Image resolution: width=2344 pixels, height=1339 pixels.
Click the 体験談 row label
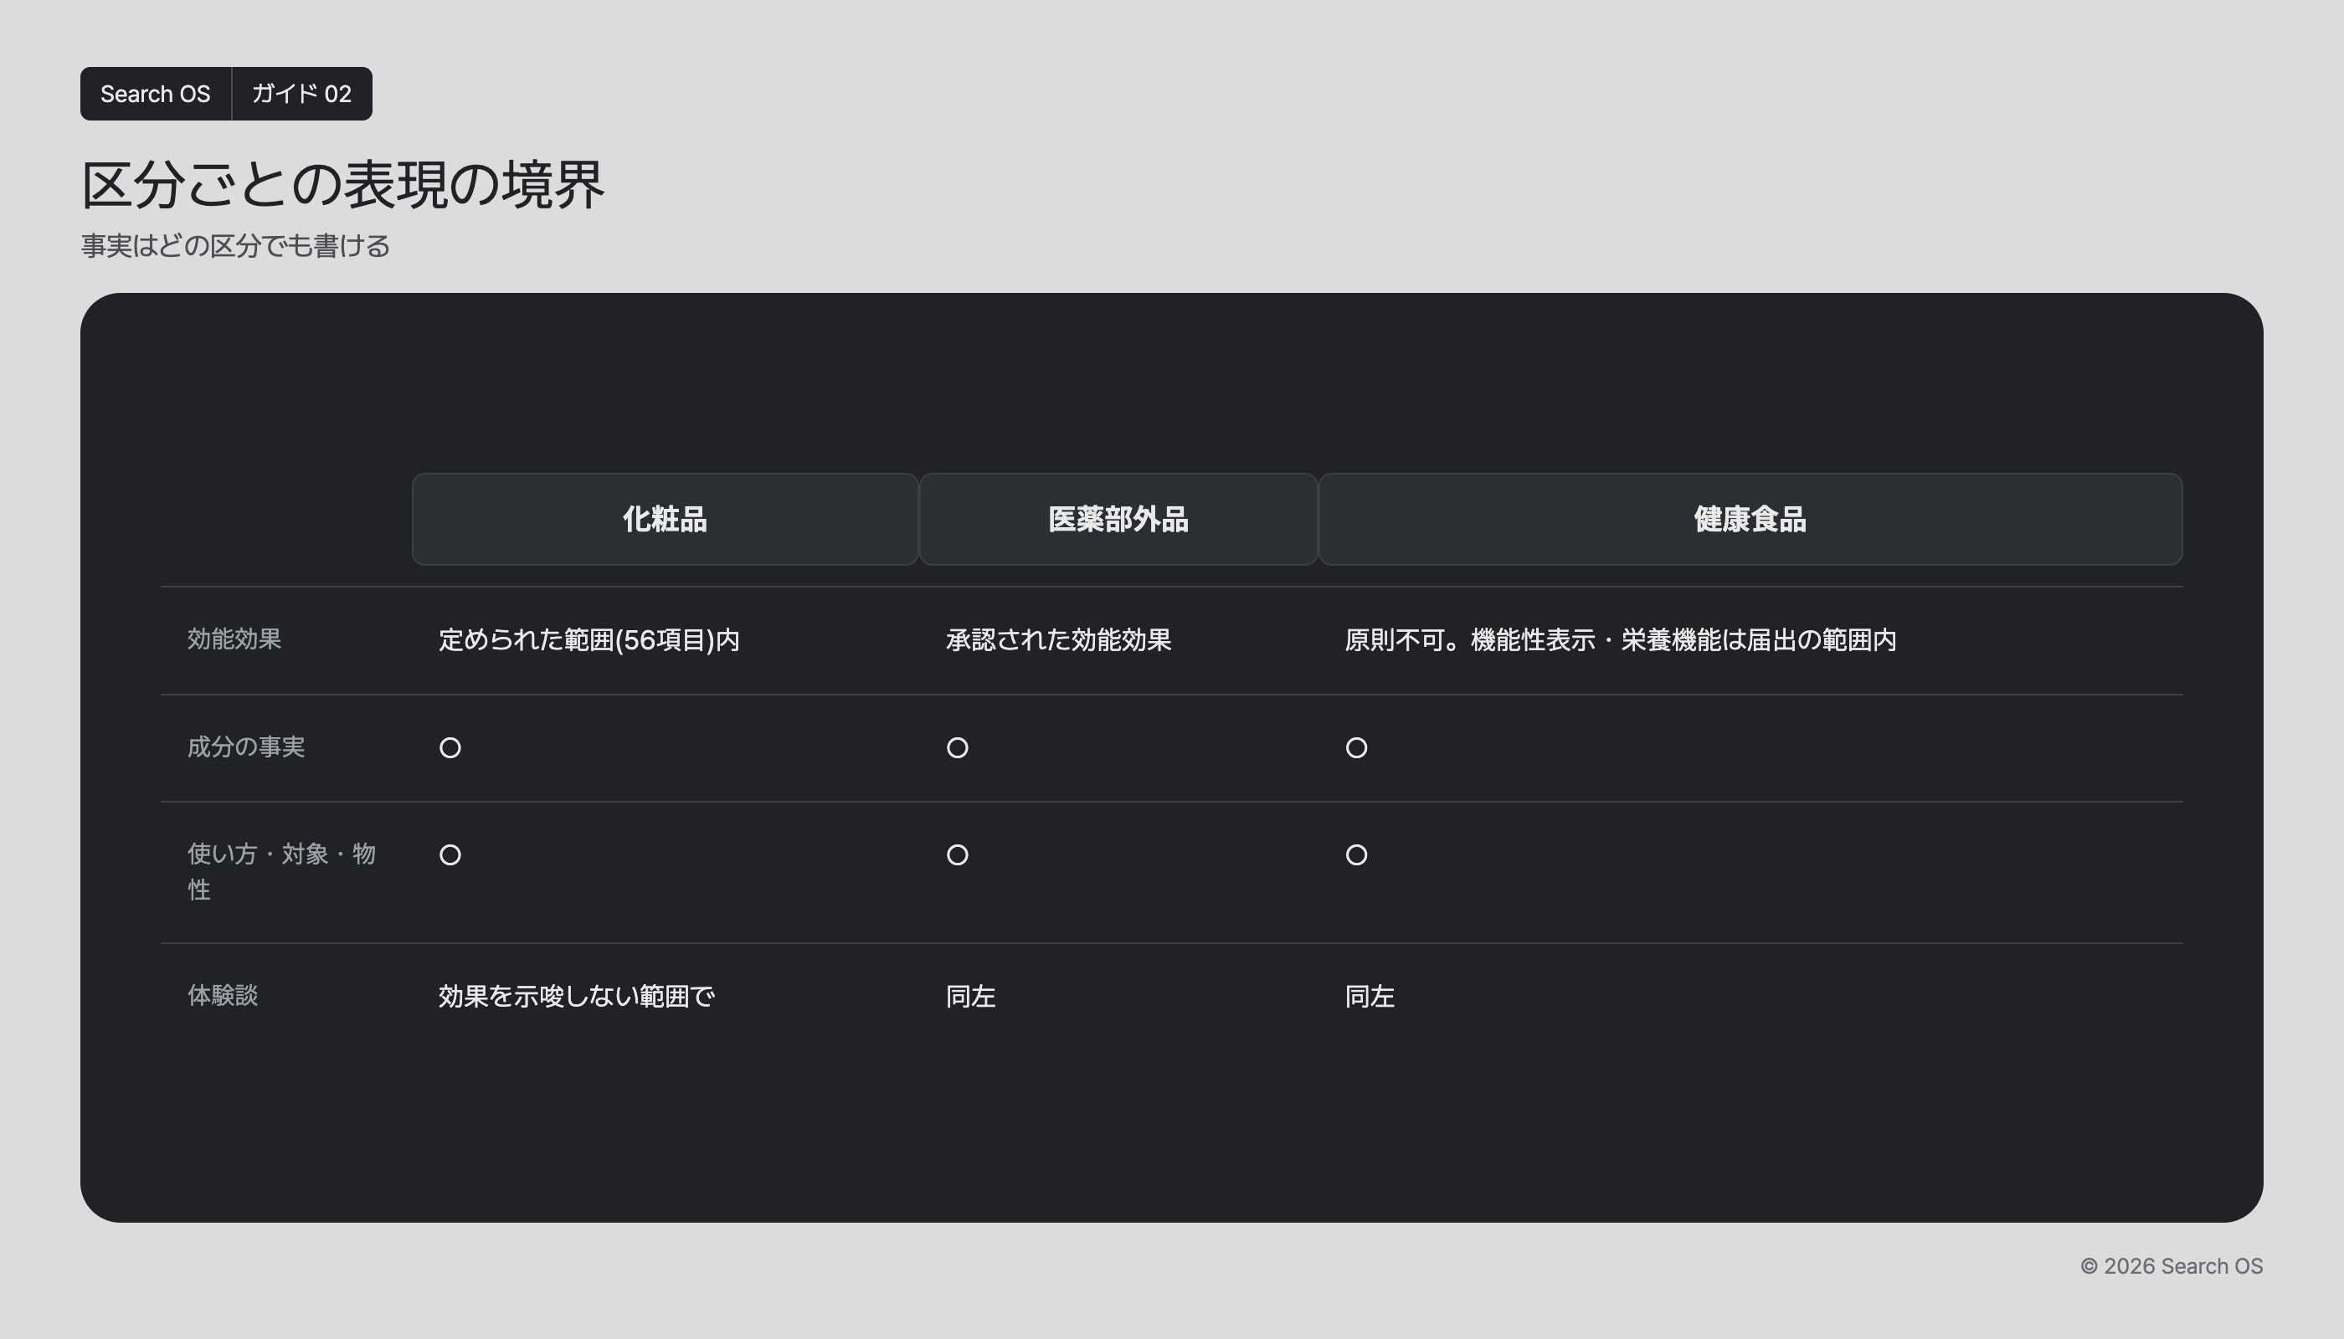pyautogui.click(x=223, y=995)
